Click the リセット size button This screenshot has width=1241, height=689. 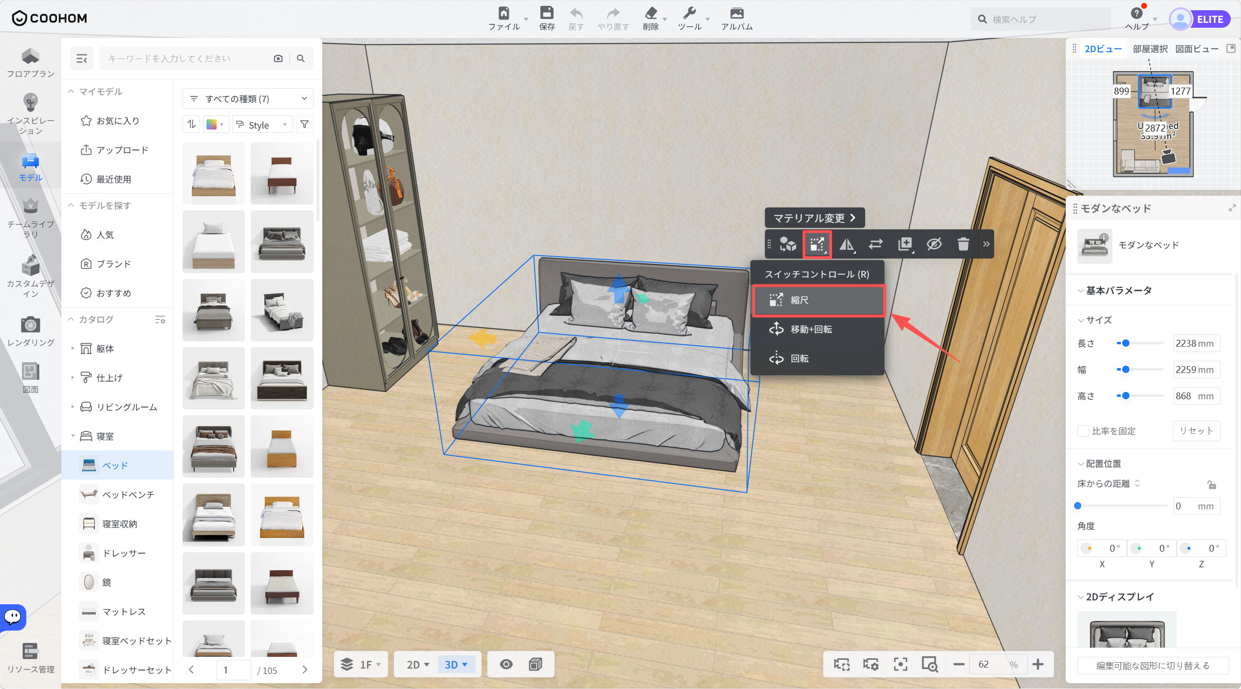(1196, 431)
